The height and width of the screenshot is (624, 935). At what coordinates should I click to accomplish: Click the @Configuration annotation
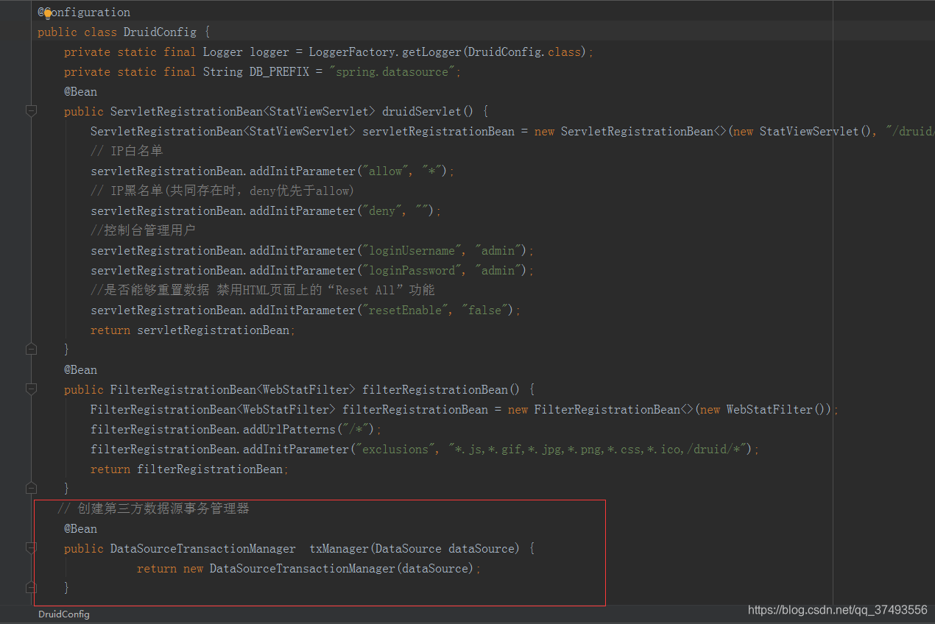coord(84,13)
